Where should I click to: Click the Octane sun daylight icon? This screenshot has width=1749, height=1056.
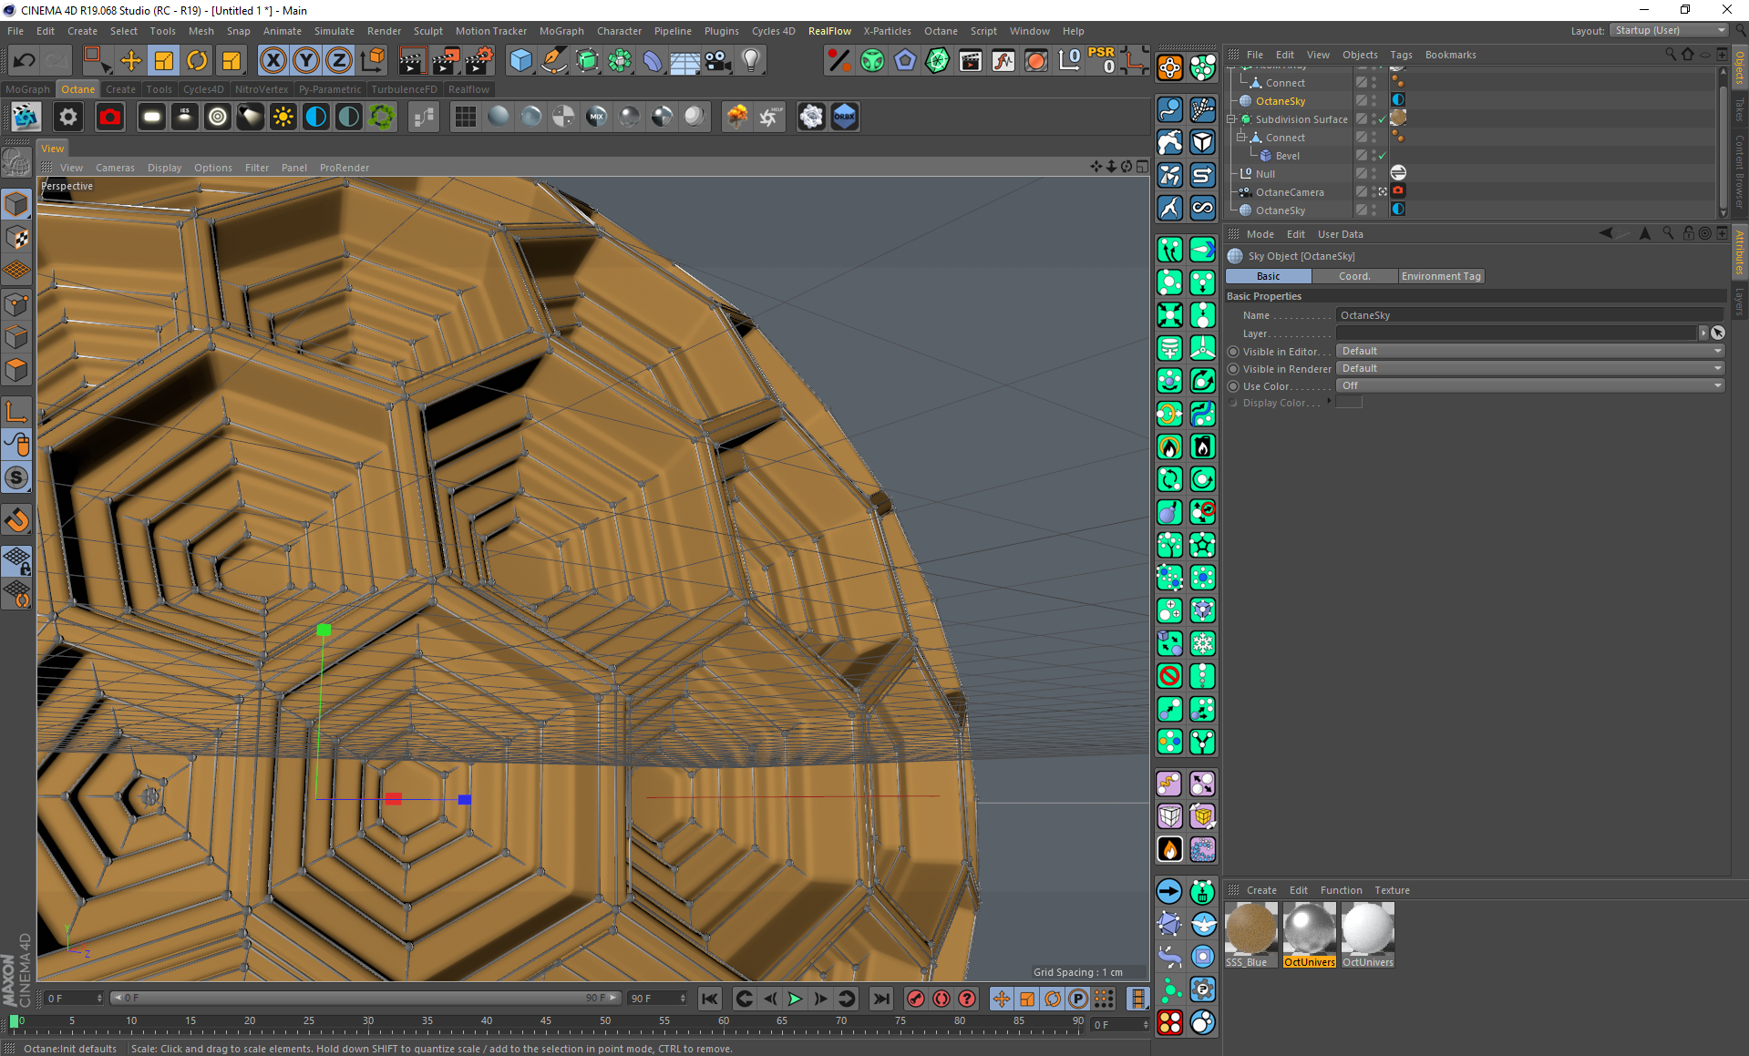[283, 117]
